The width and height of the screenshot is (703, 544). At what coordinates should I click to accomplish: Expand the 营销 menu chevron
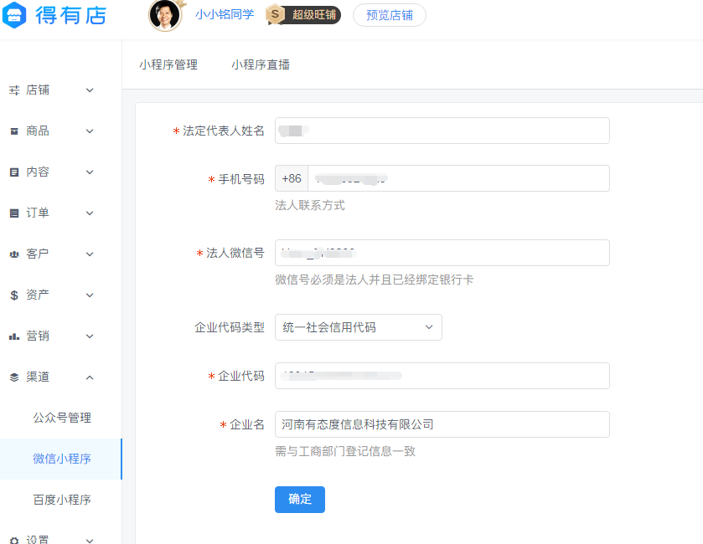(90, 336)
